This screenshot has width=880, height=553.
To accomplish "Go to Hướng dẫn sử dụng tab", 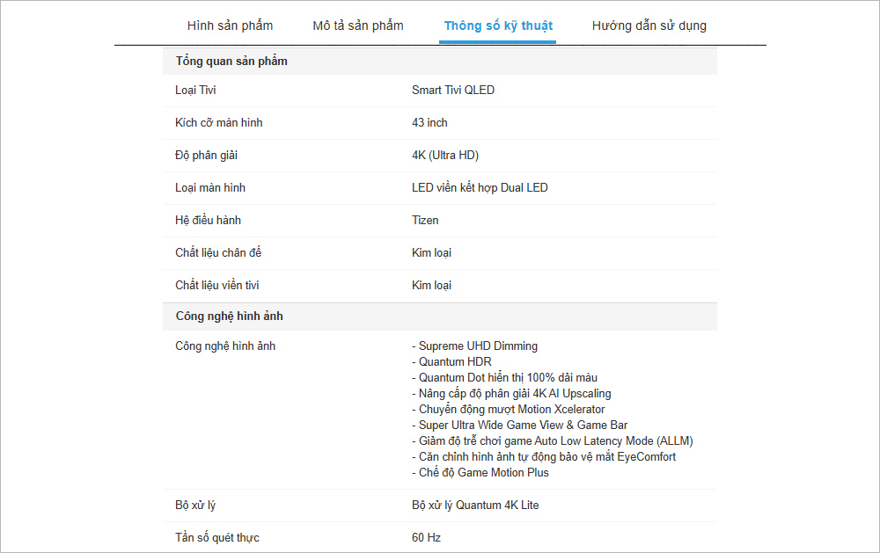I will coord(649,25).
